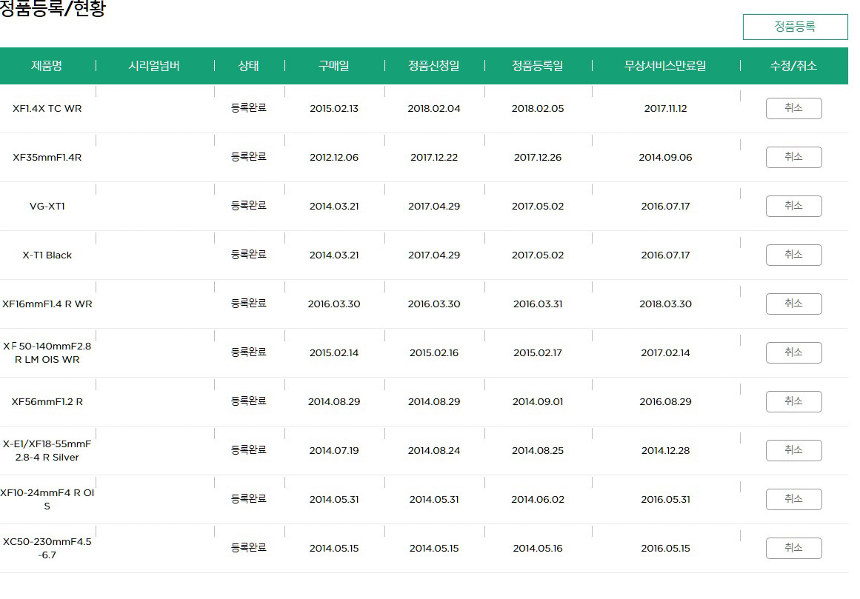Cancel the XF16mmF1.4 R WR registration

click(793, 304)
